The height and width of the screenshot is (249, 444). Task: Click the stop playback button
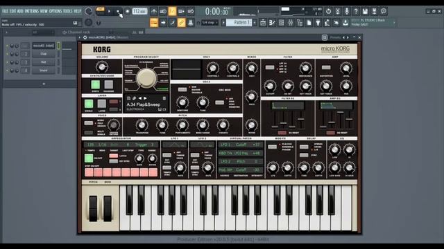118,11
